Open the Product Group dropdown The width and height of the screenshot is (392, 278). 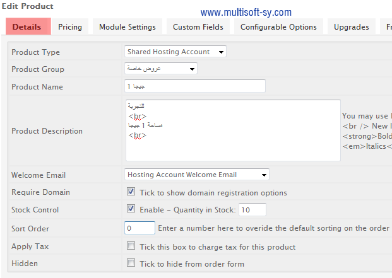(x=161, y=69)
